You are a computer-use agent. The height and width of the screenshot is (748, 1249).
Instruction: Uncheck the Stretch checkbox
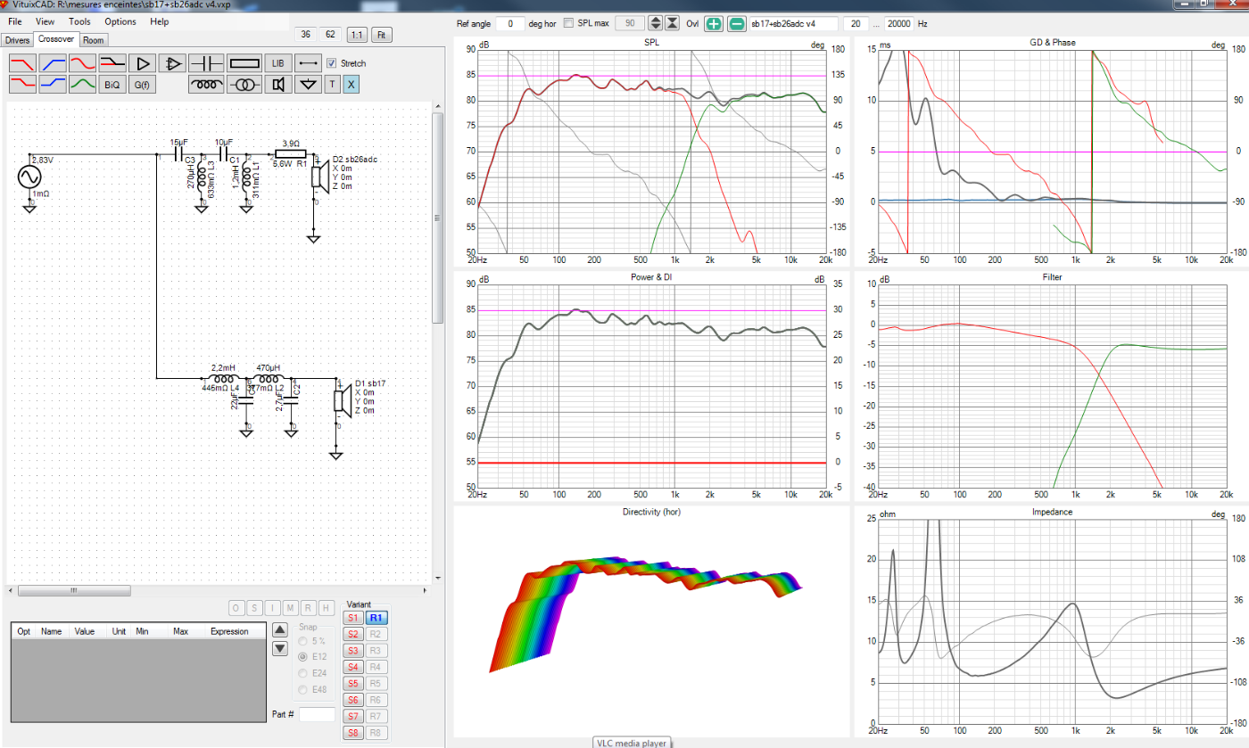click(332, 63)
